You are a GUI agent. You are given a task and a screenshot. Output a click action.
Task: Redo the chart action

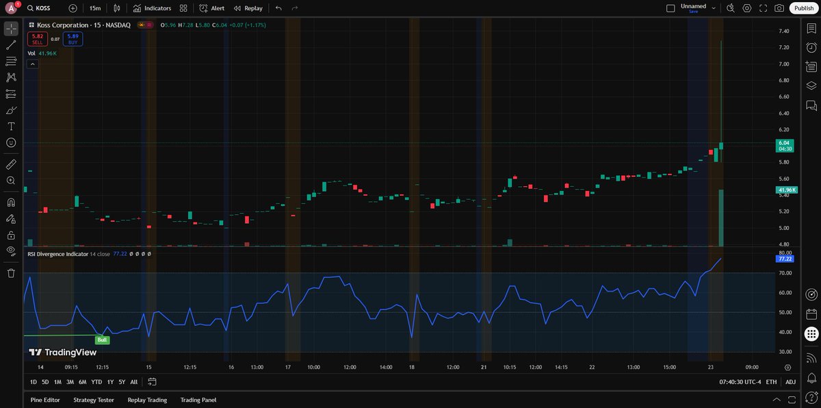[x=295, y=8]
